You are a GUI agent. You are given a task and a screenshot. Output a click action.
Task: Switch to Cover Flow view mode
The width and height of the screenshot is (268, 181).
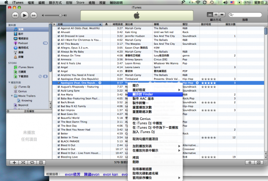tap(222, 15)
